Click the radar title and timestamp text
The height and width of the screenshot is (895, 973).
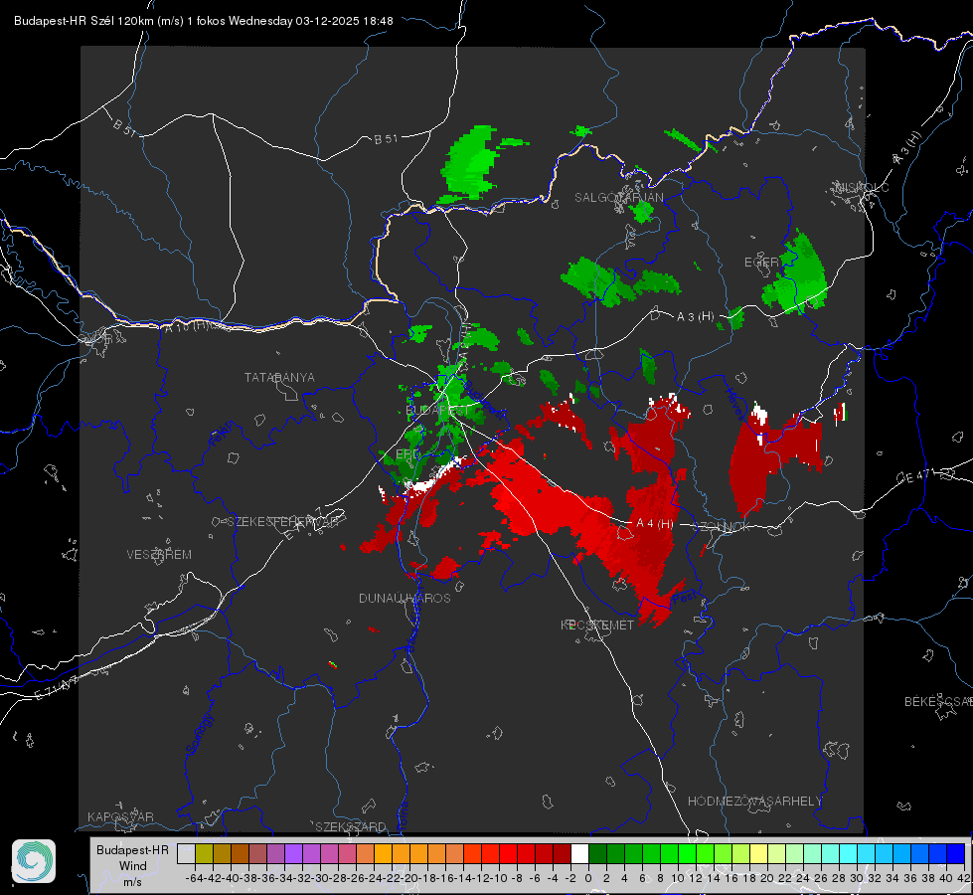click(x=204, y=21)
